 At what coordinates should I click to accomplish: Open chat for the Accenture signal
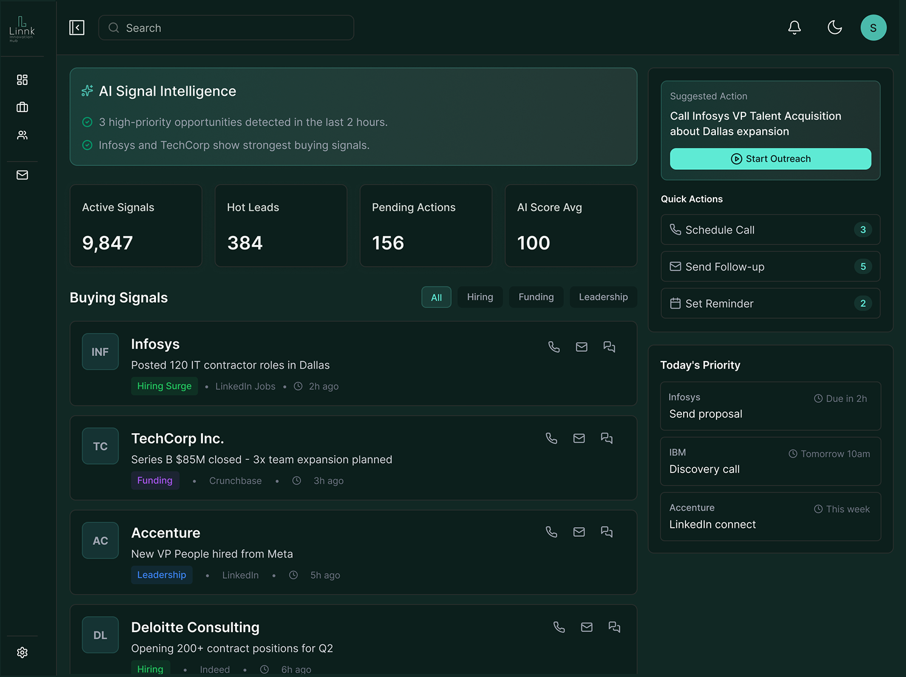pos(607,532)
